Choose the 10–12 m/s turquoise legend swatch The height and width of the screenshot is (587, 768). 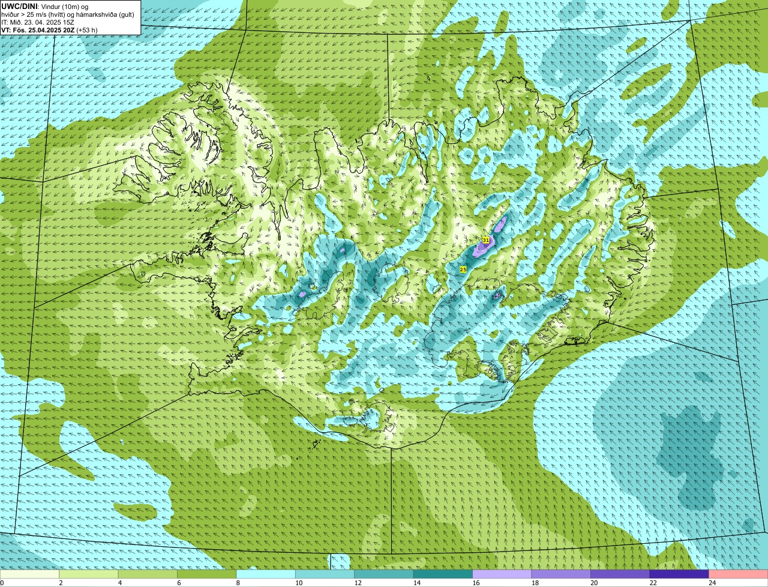[x=325, y=574]
